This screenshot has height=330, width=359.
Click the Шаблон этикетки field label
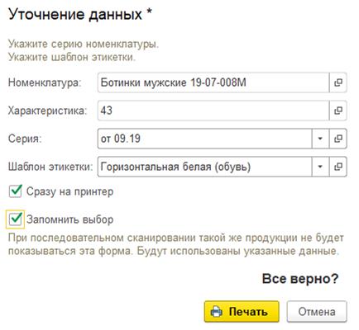point(50,167)
